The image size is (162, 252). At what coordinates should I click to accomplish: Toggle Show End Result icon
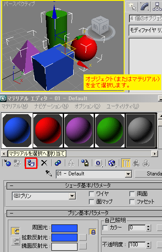point(126,163)
